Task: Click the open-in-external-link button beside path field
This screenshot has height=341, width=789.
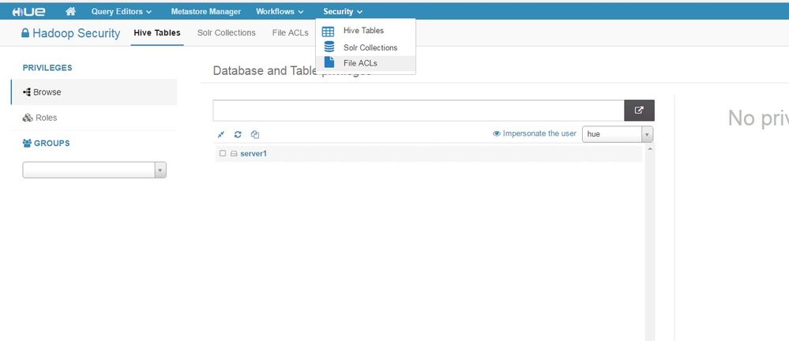Action: (x=639, y=111)
